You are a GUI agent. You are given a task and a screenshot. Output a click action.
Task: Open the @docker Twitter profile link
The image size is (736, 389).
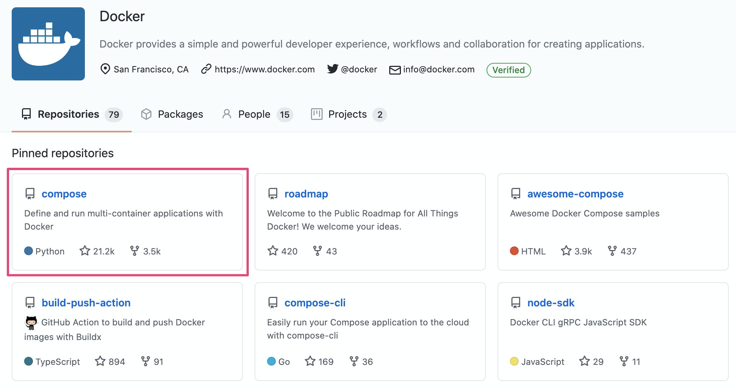click(x=359, y=69)
